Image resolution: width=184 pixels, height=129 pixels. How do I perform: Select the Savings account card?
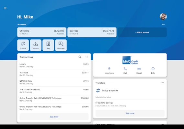[92, 32]
